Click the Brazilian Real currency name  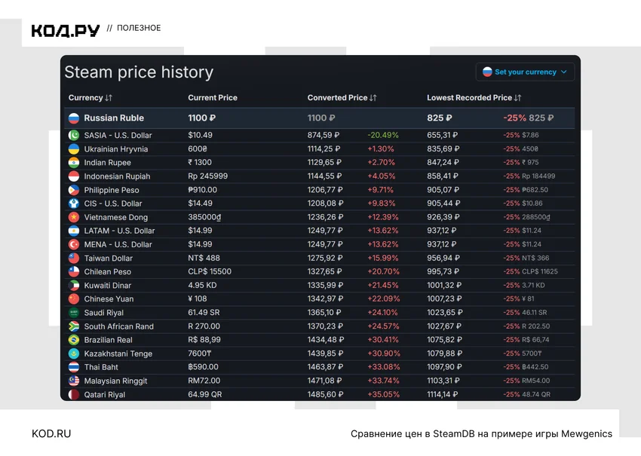pos(109,340)
